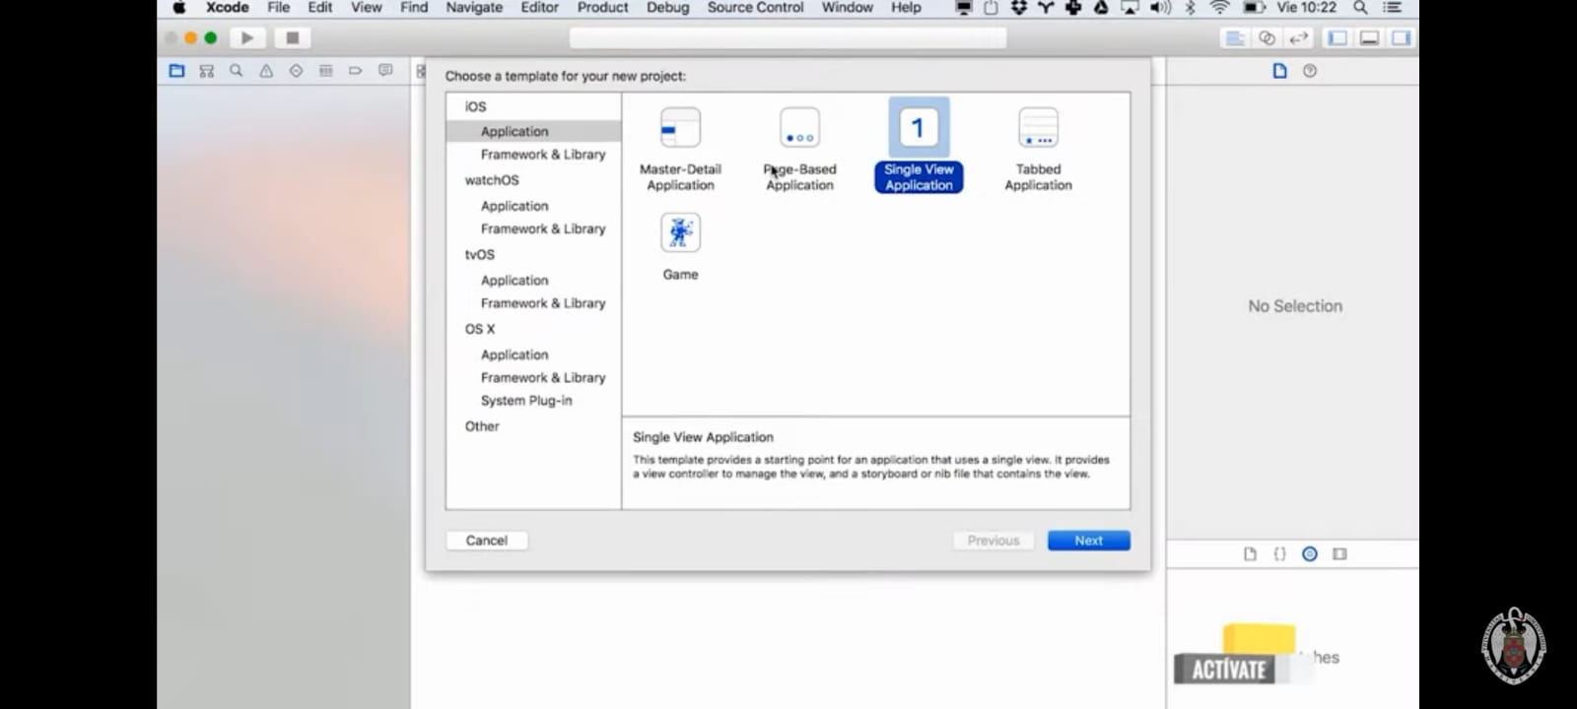
Task: Click the Previous button
Action: (994, 541)
